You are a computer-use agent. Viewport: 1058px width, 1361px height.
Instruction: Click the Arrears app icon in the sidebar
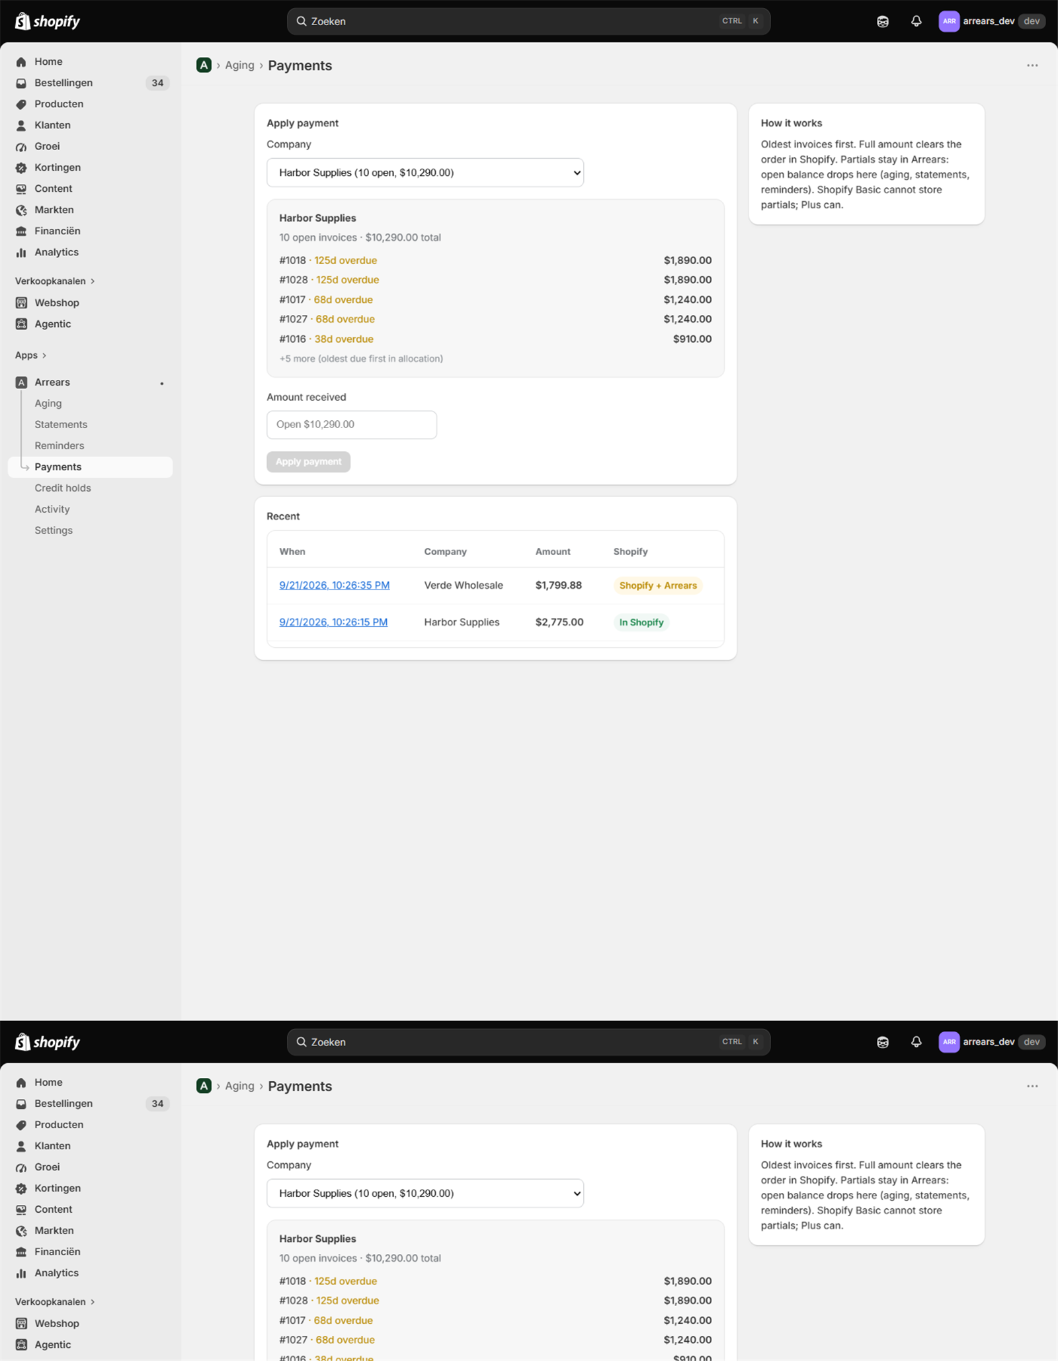21,382
